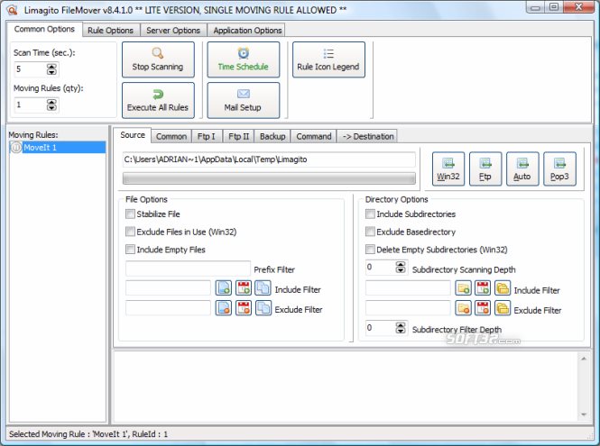The image size is (600, 446).
Task: Click file Include Filter calendar icon
Action: [244, 287]
